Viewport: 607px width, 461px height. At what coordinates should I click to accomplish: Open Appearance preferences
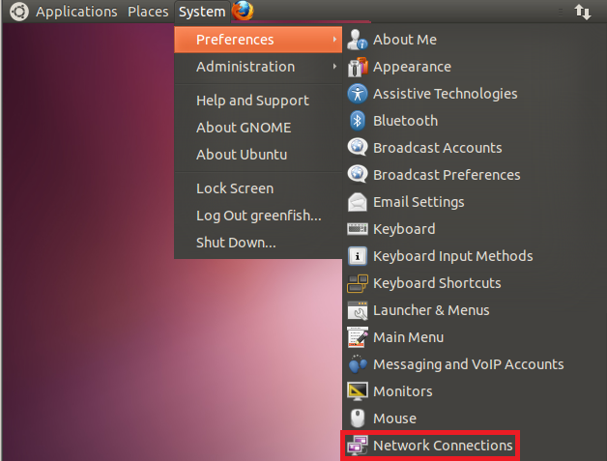475,67
